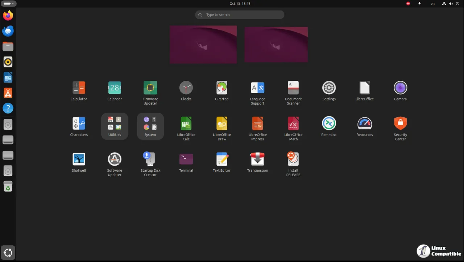The image size is (464, 262).
Task: Open Security Center
Action: (401, 123)
